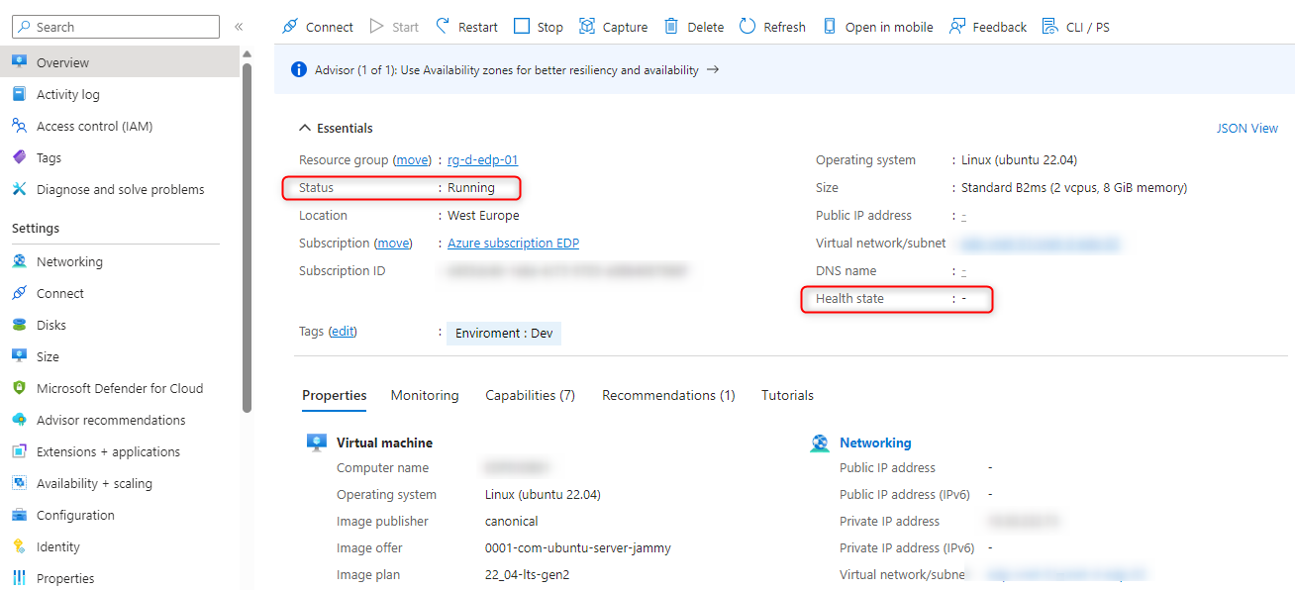Click the JSON View link

tap(1247, 128)
